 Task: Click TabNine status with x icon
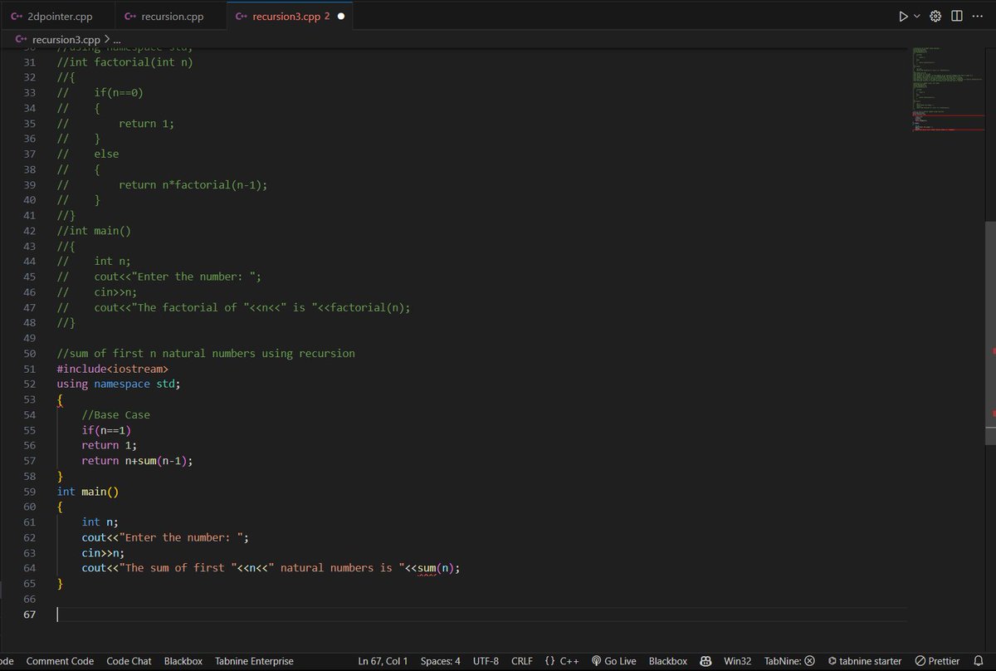789,661
